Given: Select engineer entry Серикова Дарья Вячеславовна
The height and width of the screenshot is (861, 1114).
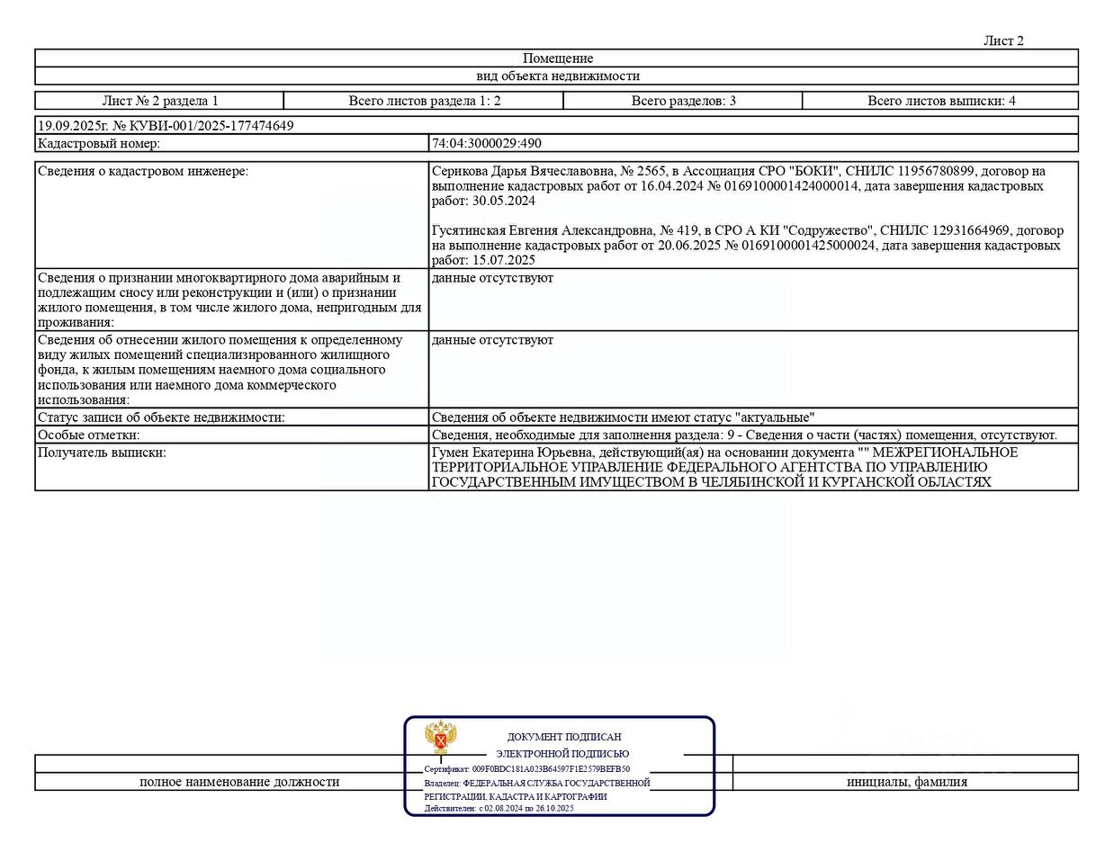Looking at the screenshot, I should (x=738, y=185).
